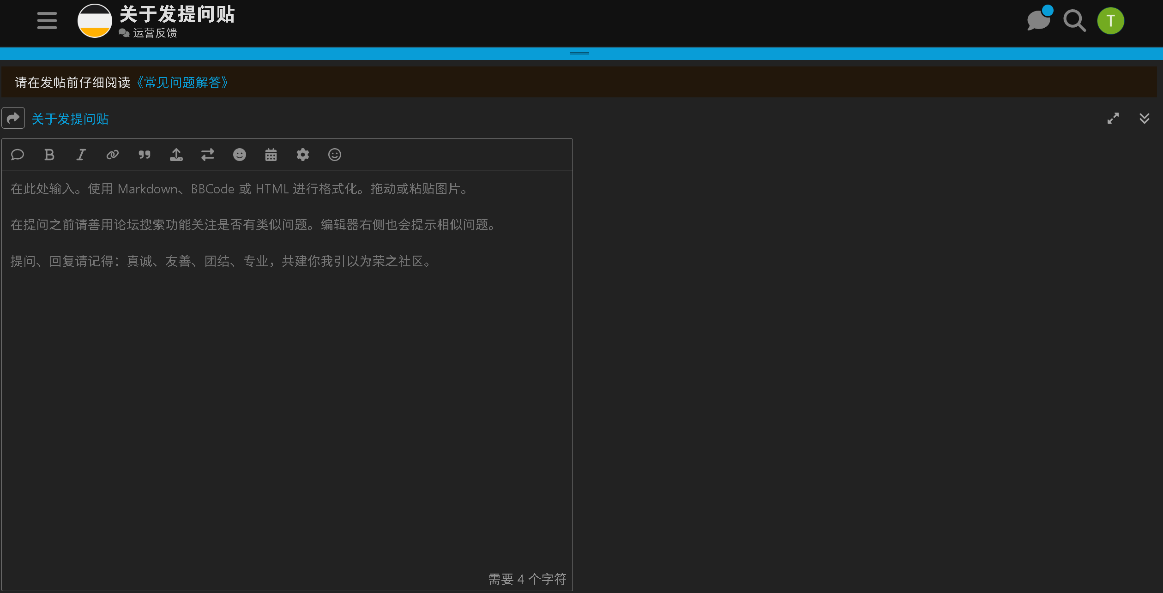Collapse the composer with the double chevron
The height and width of the screenshot is (593, 1163).
[x=1145, y=119]
